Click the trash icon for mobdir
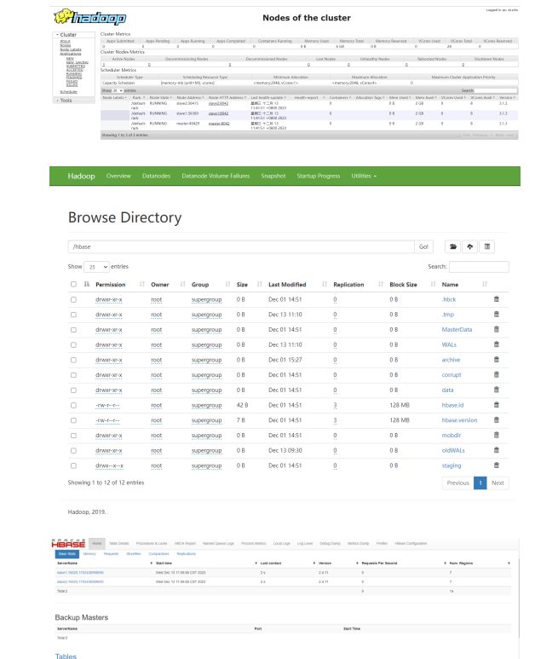Screen dimensions: 535x659 pos(497,436)
